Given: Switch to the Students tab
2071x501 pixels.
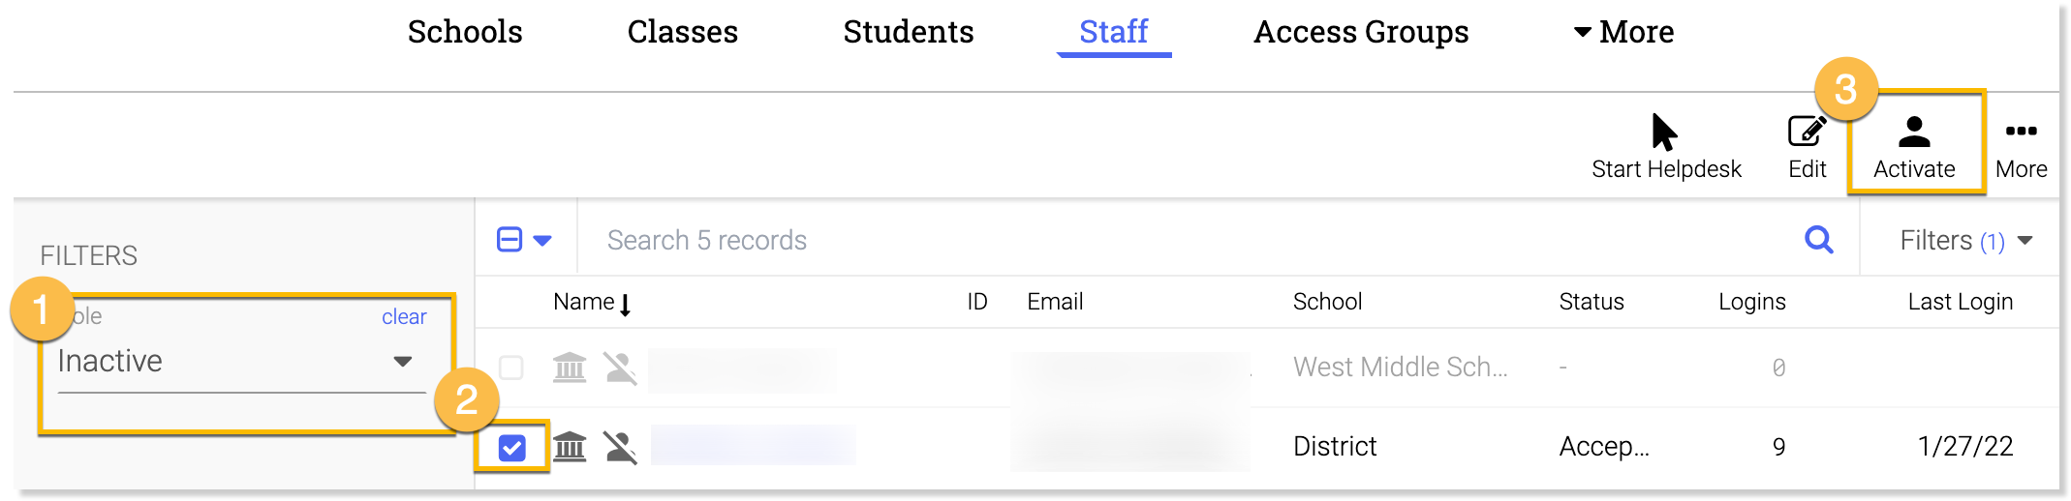Looking at the screenshot, I should [x=908, y=32].
